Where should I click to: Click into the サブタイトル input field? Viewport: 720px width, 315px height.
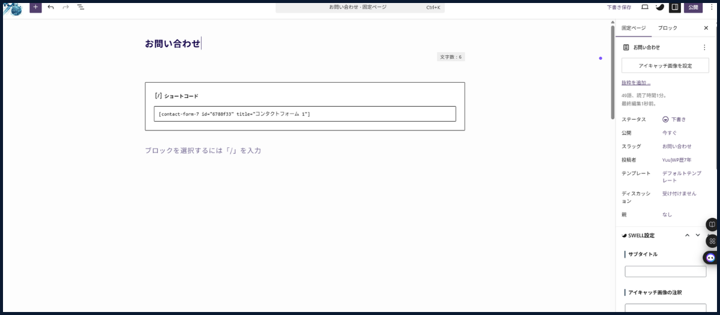(665, 272)
